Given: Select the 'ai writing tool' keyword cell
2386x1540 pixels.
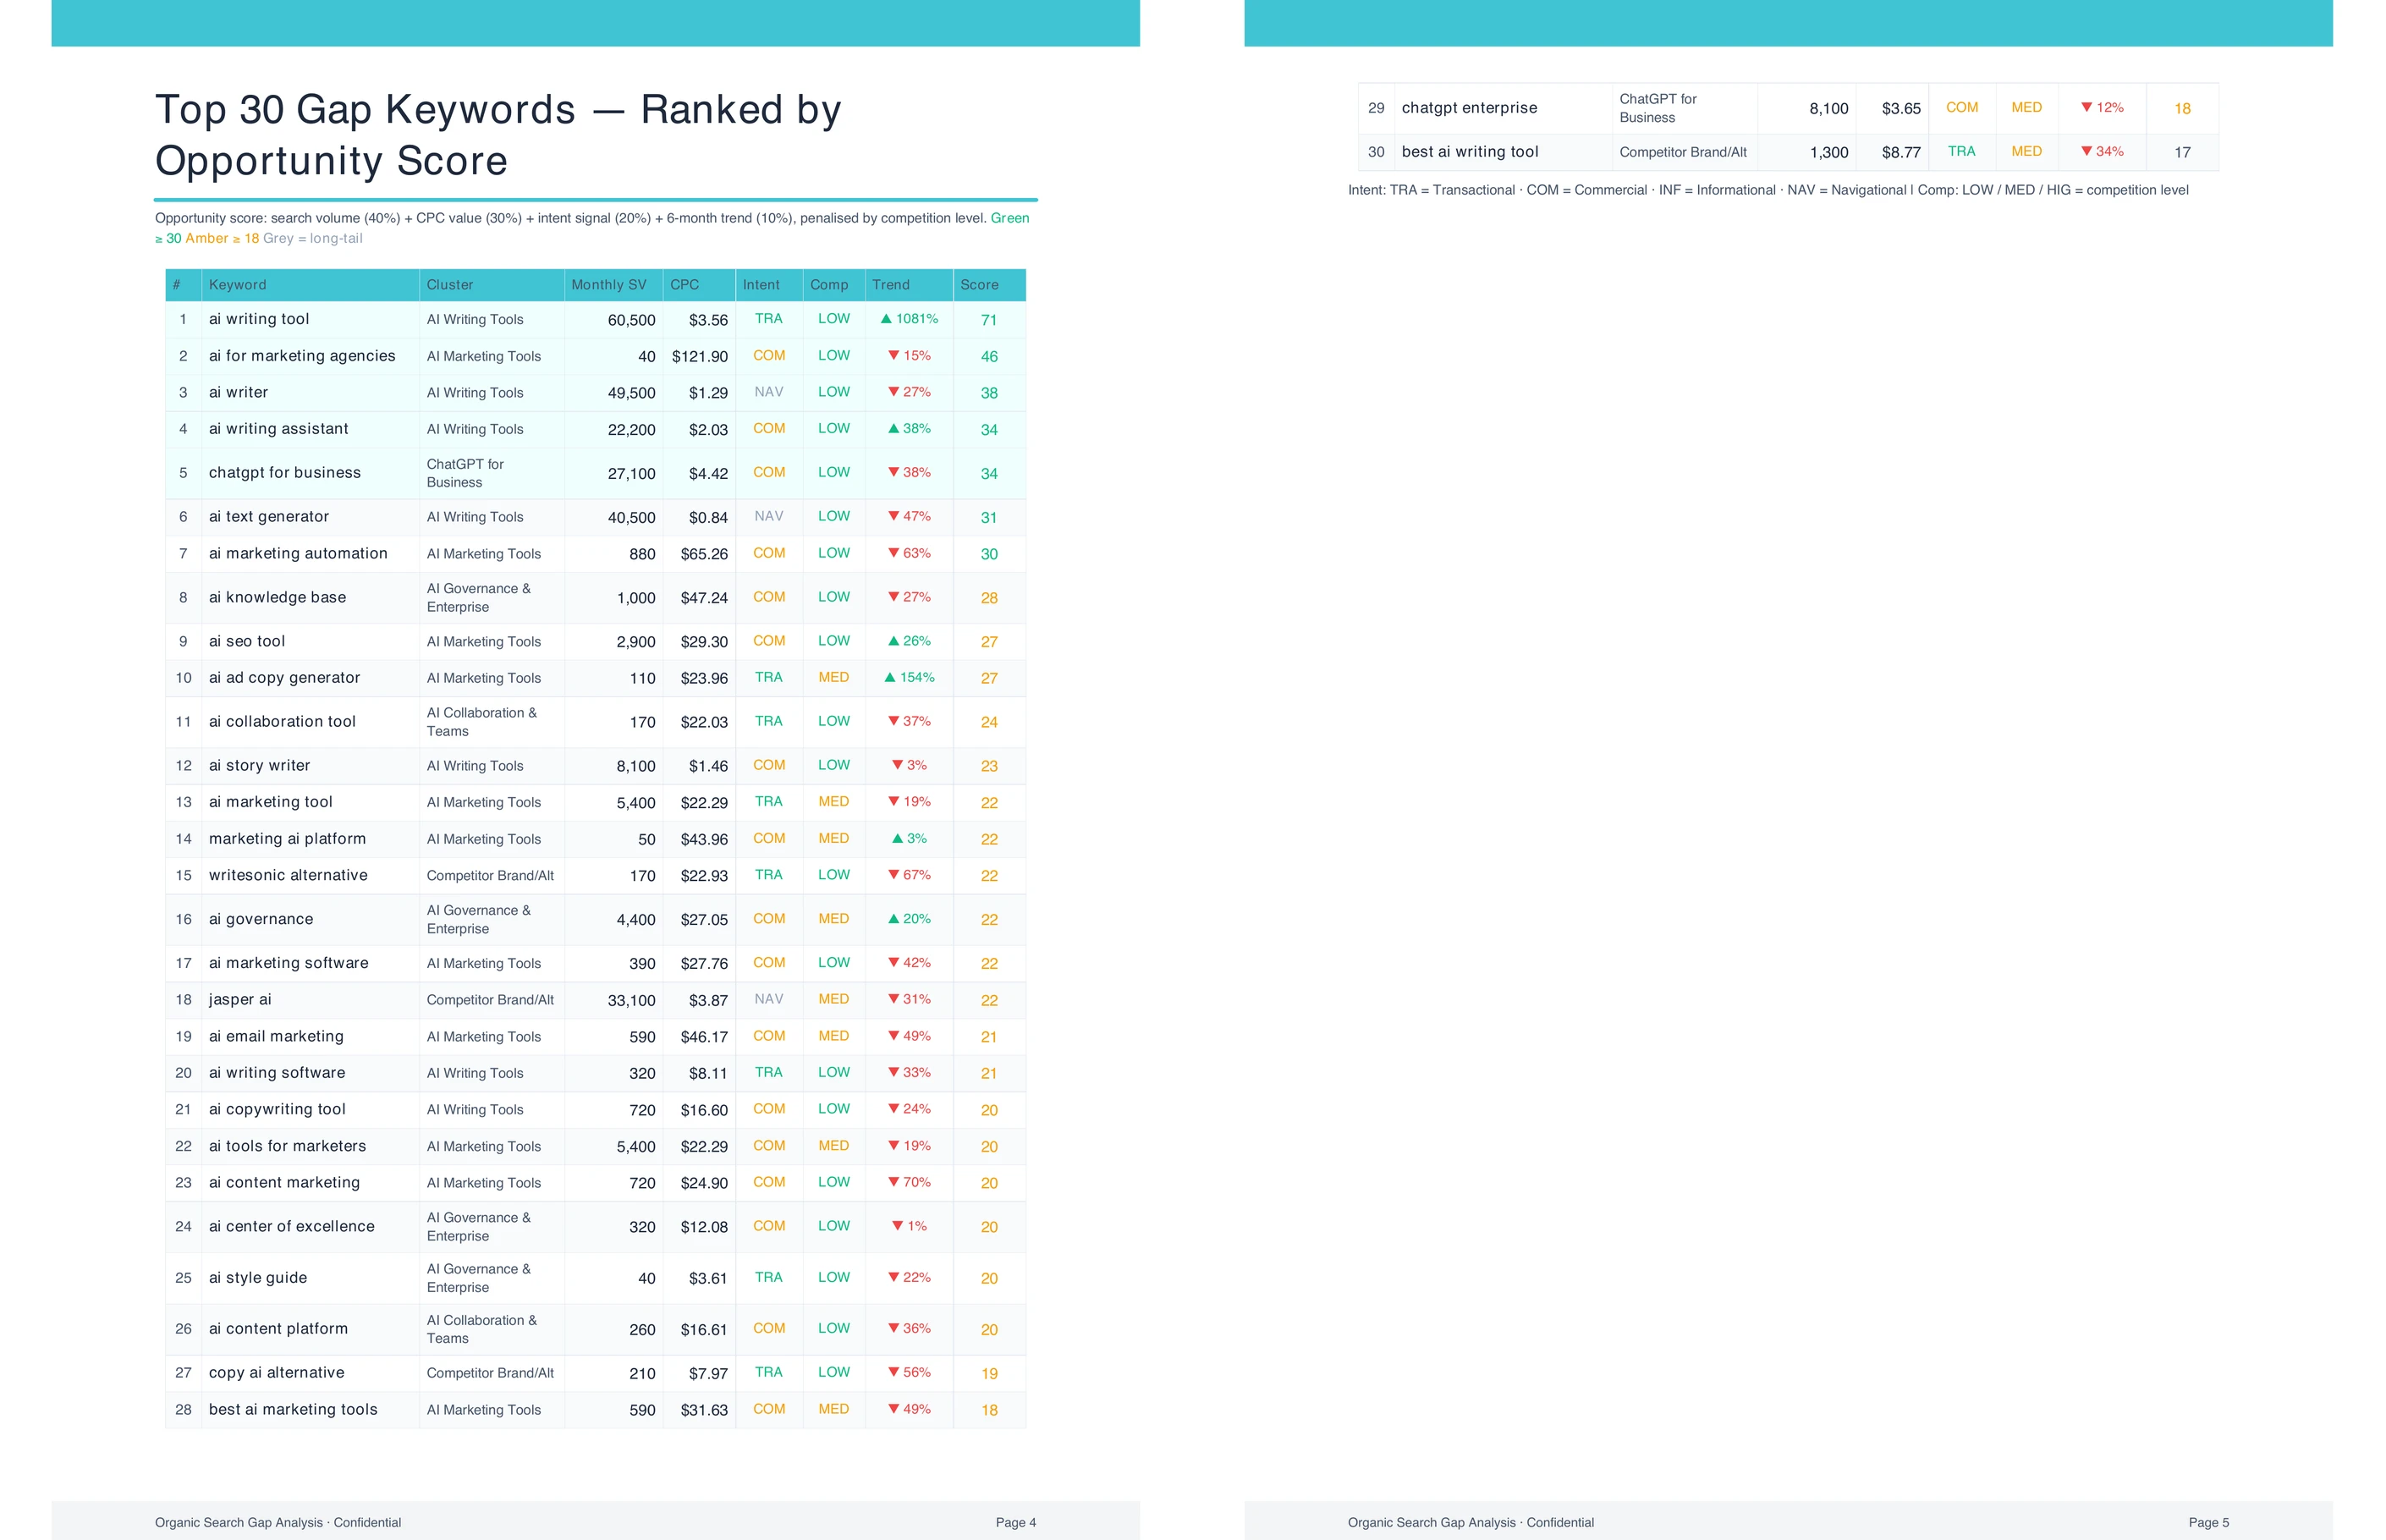Looking at the screenshot, I should [x=259, y=319].
